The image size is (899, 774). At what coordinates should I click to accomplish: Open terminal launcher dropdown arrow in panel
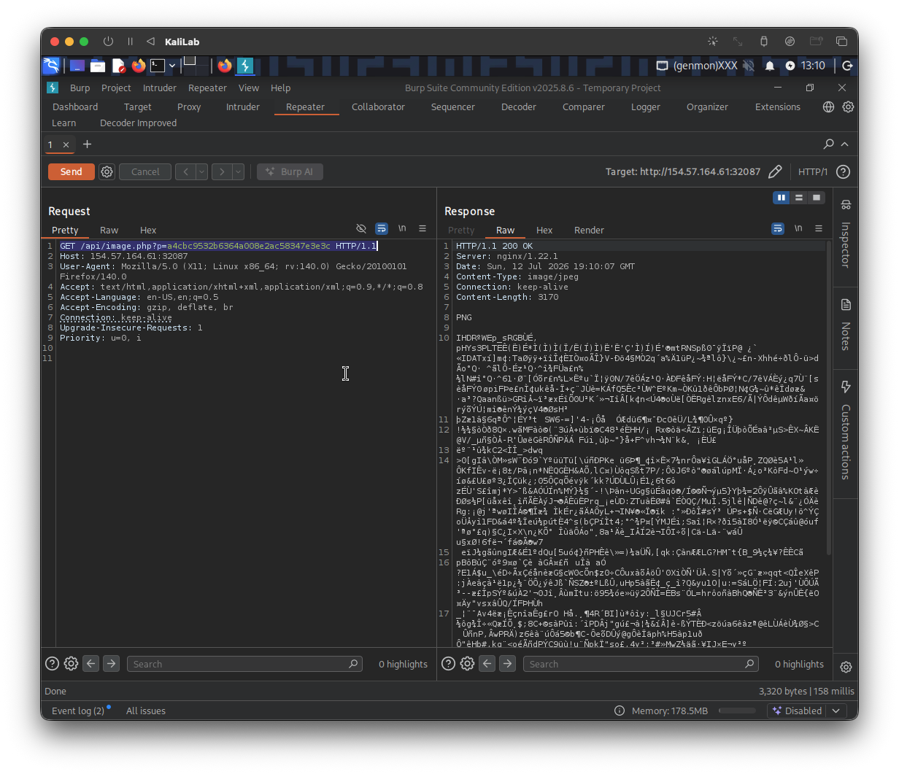tap(172, 66)
